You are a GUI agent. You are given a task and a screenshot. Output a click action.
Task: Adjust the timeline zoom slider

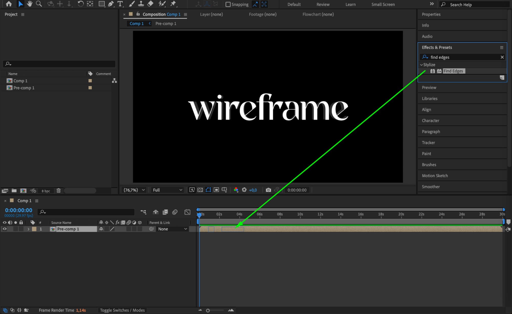point(208,310)
